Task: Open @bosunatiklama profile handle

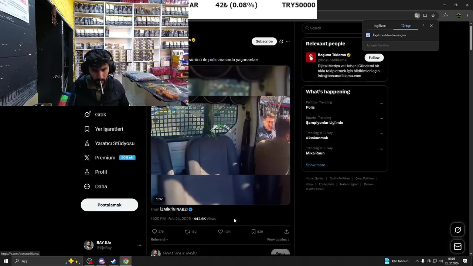Action: [332, 60]
